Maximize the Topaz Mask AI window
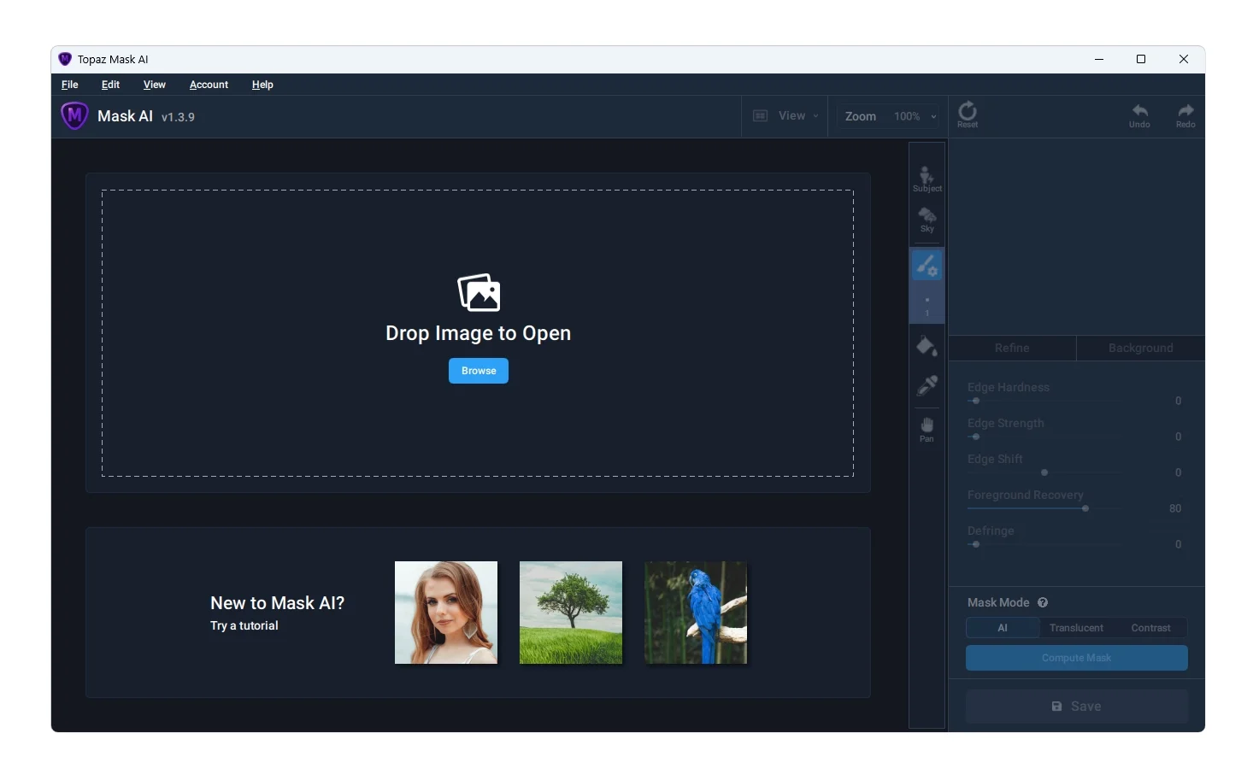This screenshot has height=780, width=1253. 1141,59
